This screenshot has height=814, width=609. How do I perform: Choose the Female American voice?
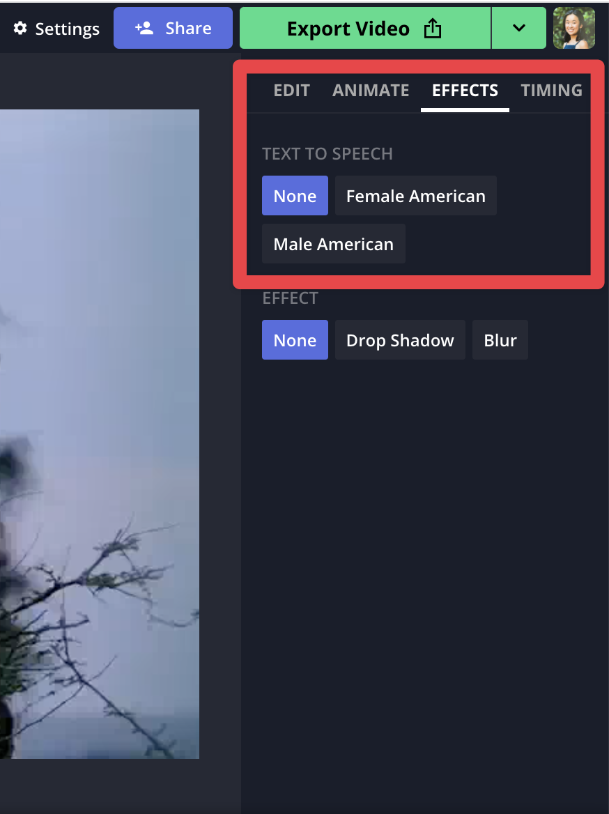(416, 196)
